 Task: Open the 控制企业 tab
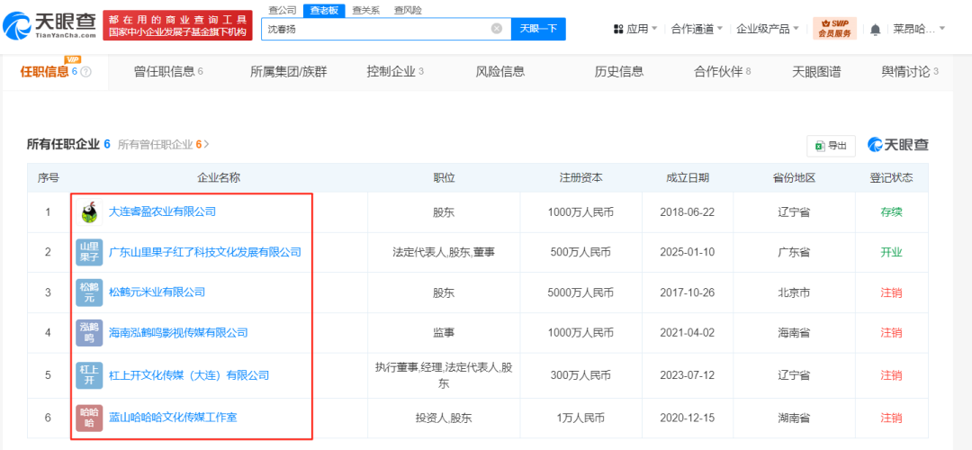click(x=395, y=72)
